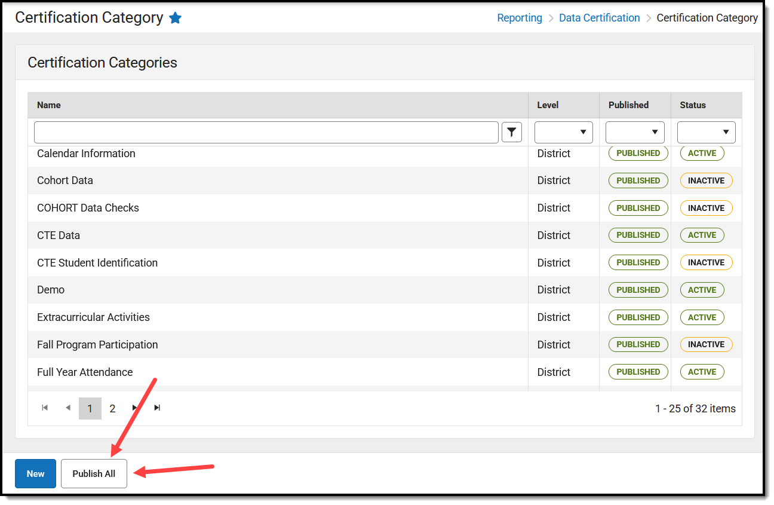Open the Level filter dropdown
Viewport: 774px width, 505px height.
564,132
